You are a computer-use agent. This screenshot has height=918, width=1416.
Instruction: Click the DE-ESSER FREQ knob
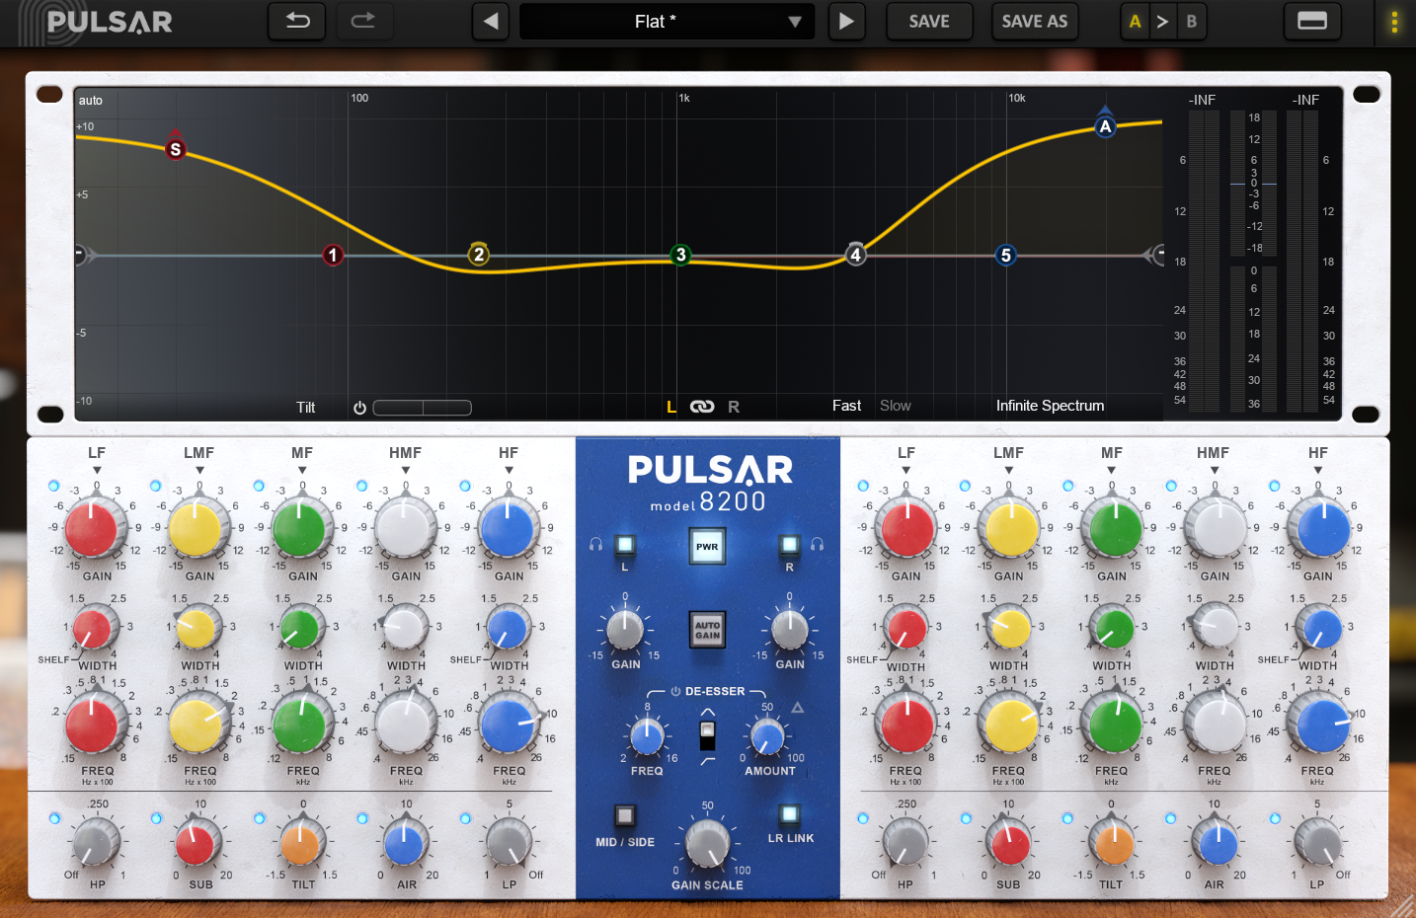(646, 735)
